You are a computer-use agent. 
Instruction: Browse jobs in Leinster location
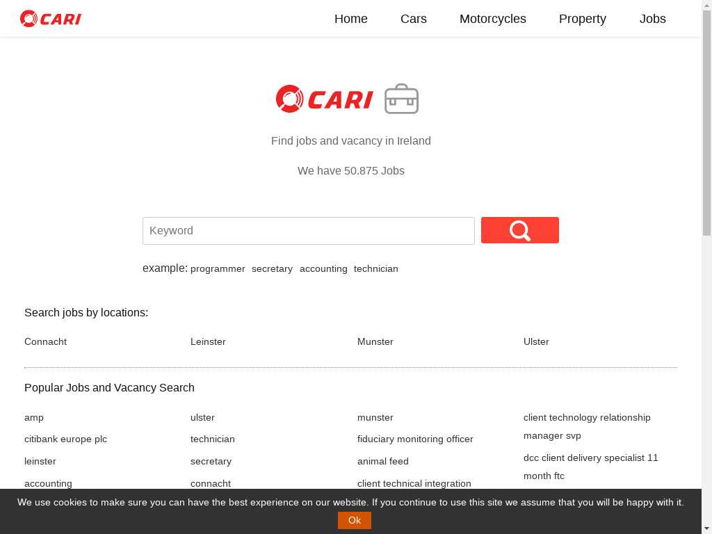(208, 341)
